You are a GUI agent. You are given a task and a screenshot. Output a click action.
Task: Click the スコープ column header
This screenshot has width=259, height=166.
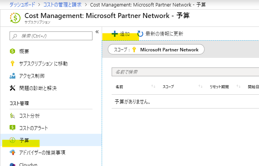168,87
